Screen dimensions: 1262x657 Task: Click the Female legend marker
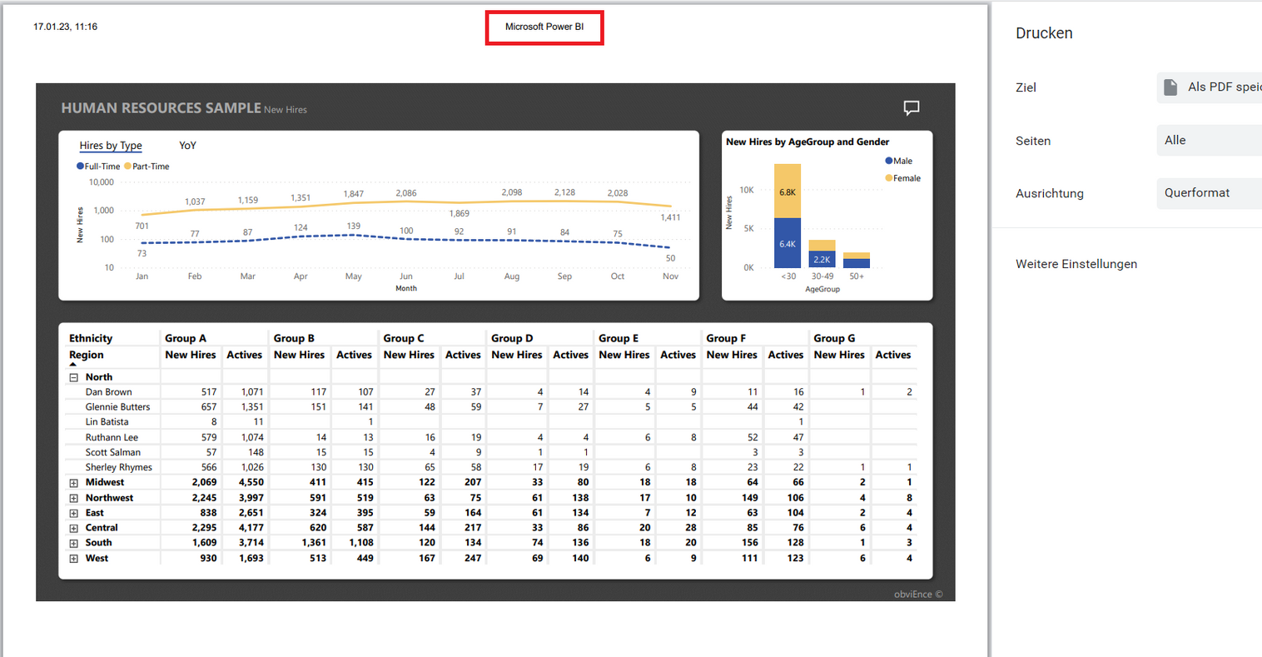click(x=888, y=178)
